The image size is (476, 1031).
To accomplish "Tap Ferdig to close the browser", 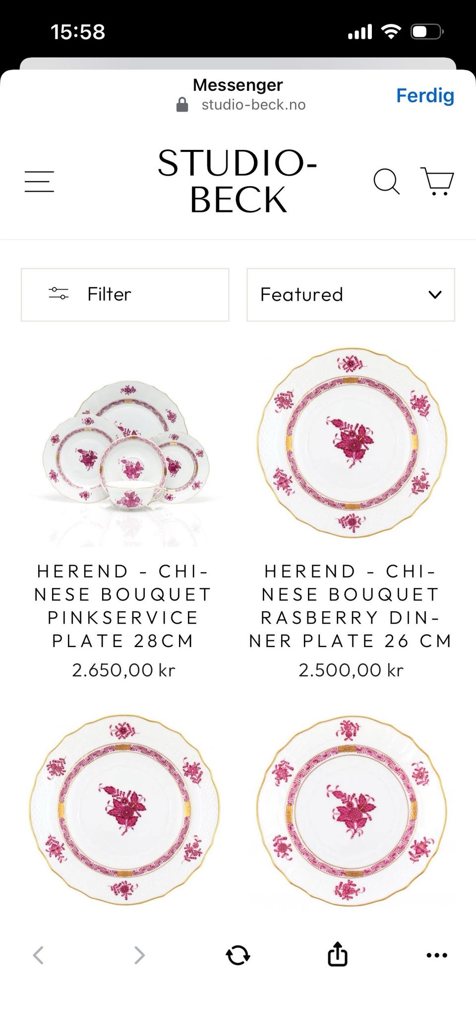I will pyautogui.click(x=425, y=95).
